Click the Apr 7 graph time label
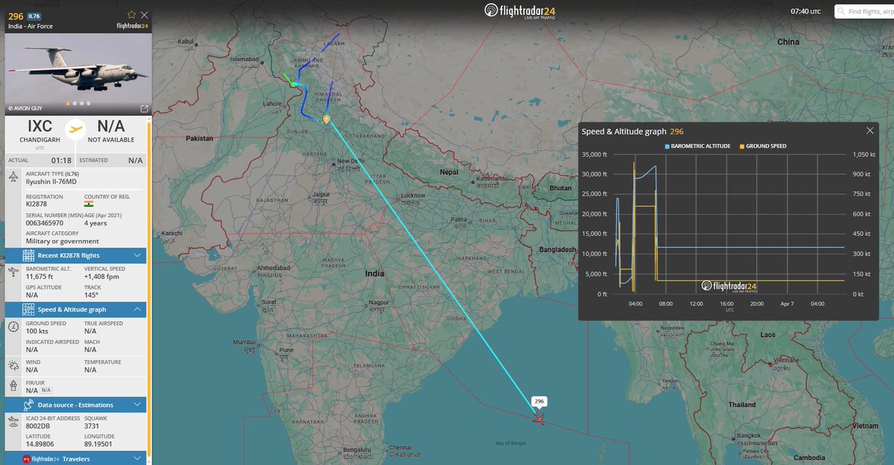The width and height of the screenshot is (894, 465). pyautogui.click(x=787, y=304)
